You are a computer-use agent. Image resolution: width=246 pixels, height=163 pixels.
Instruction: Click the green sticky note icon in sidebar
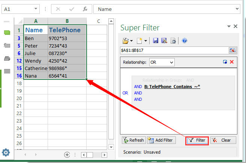click(7, 33)
